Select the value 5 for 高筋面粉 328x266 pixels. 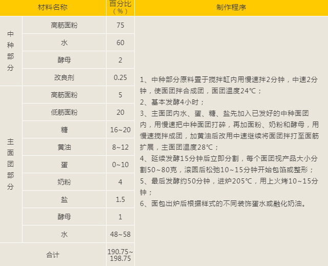pyautogui.click(x=120, y=95)
